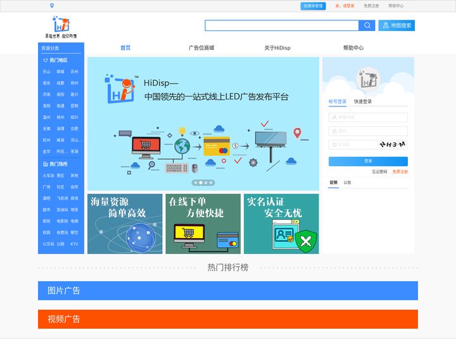
Task: Click the magnifier search button
Action: (x=367, y=25)
